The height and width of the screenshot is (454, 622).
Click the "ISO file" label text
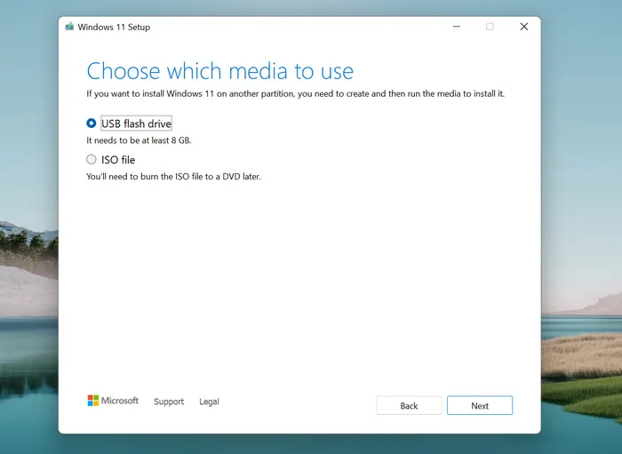[x=118, y=160]
